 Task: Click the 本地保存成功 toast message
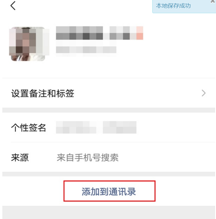[173, 6]
